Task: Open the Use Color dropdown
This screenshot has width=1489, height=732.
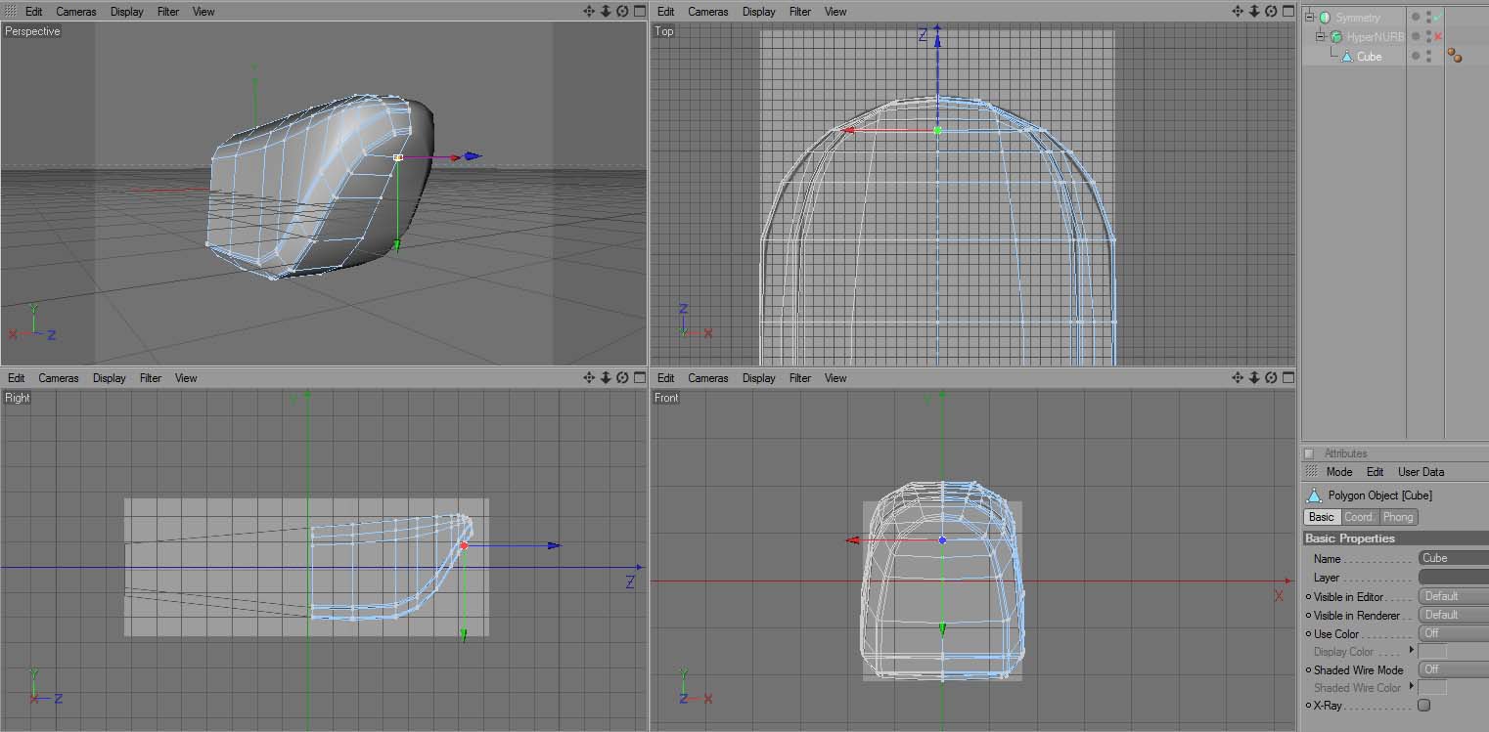Action: point(1454,633)
